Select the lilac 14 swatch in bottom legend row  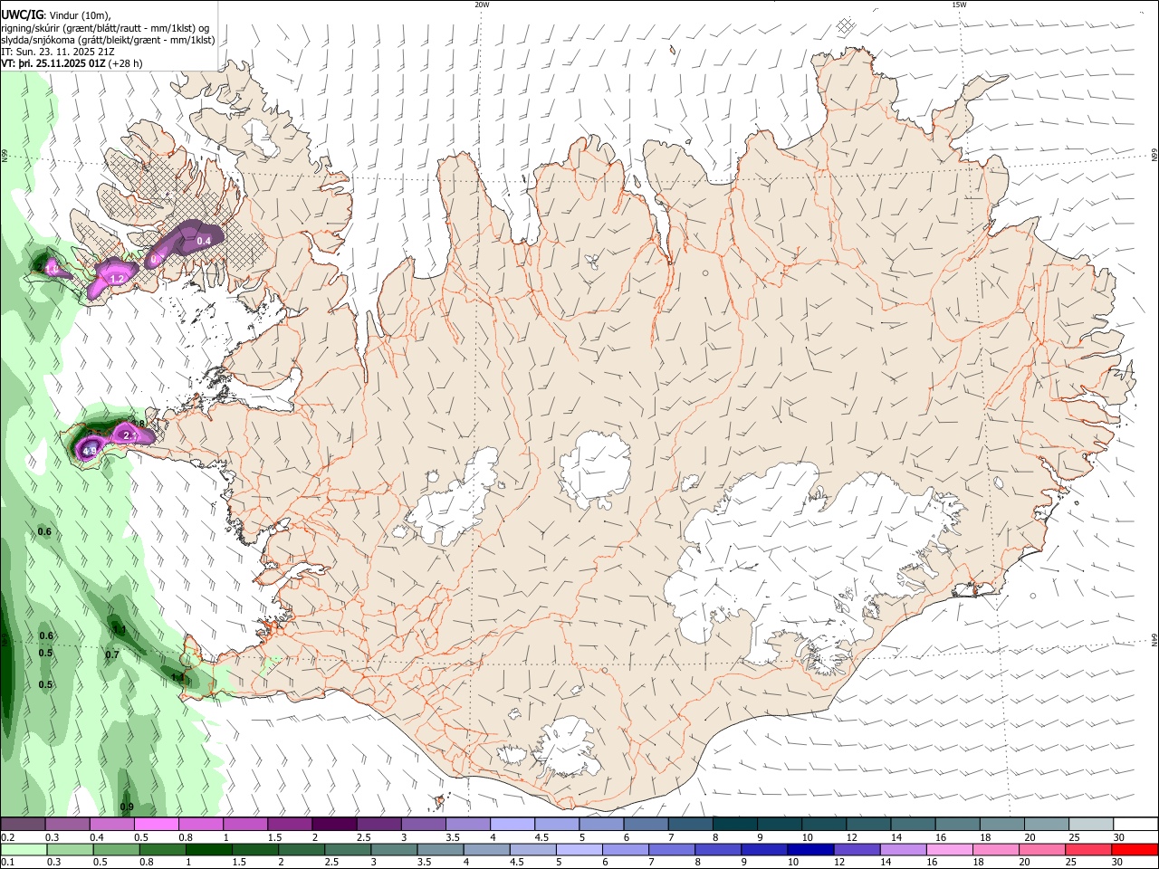click(x=902, y=850)
